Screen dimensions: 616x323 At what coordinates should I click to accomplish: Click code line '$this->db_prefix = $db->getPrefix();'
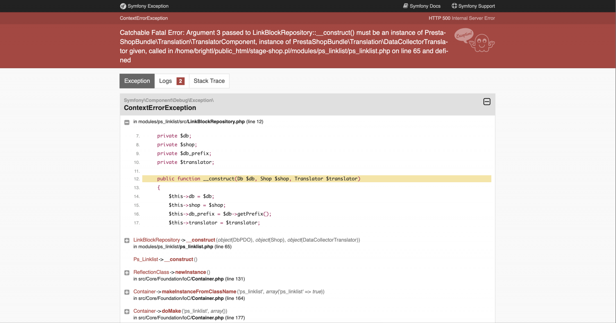[x=220, y=214]
